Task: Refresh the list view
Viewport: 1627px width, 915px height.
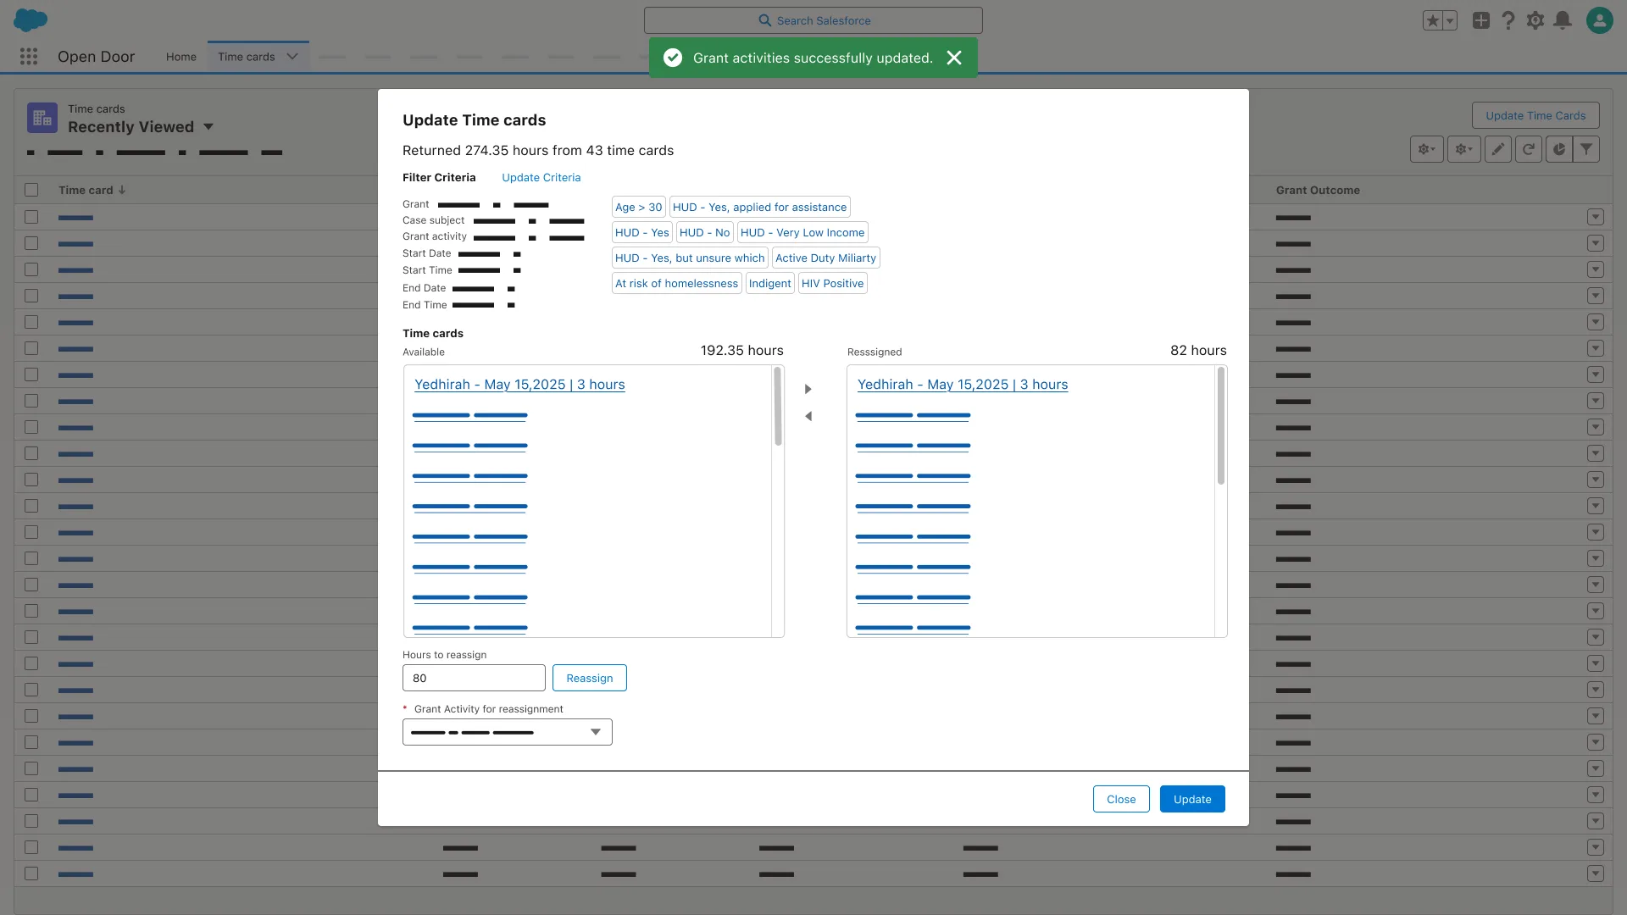Action: (1529, 149)
